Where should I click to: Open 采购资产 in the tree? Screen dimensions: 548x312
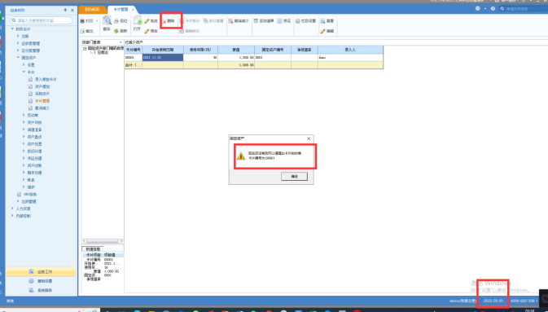pos(42,94)
